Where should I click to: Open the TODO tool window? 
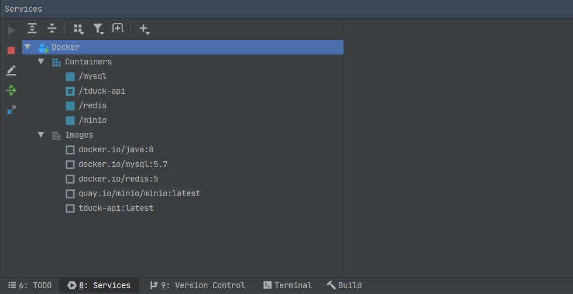[30, 285]
